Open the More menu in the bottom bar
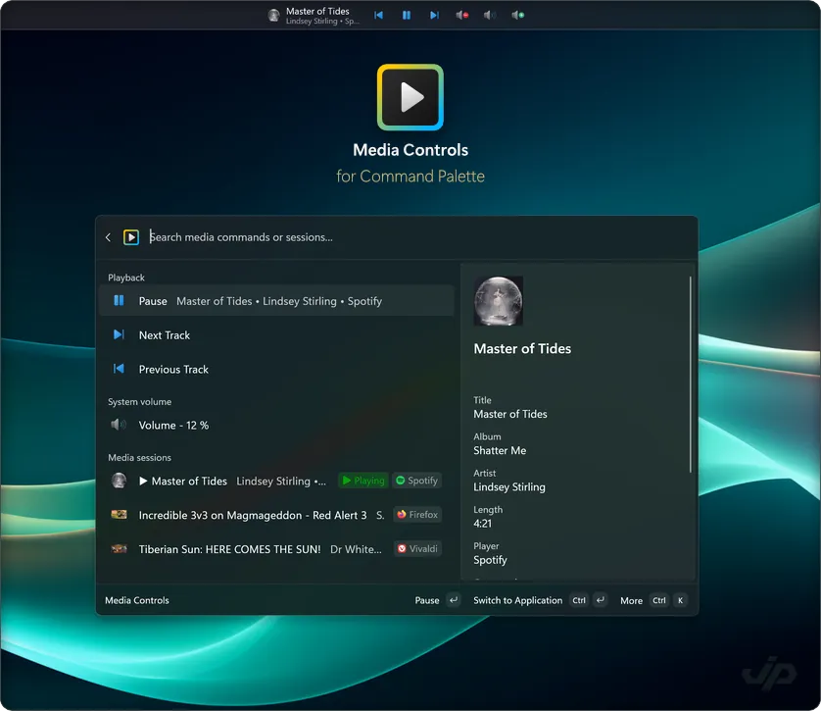The height and width of the screenshot is (711, 821). click(x=652, y=600)
